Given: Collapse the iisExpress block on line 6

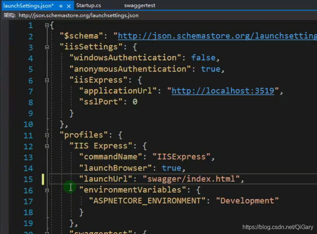Looking at the screenshot, I should (x=47, y=80).
